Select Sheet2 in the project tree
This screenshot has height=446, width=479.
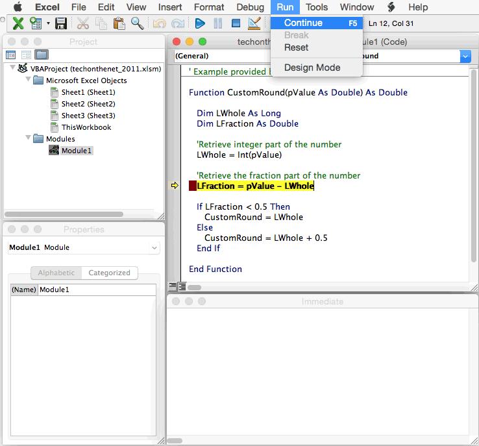coord(88,104)
